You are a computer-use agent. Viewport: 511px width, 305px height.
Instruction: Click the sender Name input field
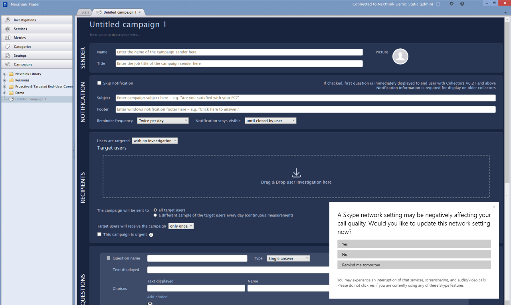click(239, 52)
